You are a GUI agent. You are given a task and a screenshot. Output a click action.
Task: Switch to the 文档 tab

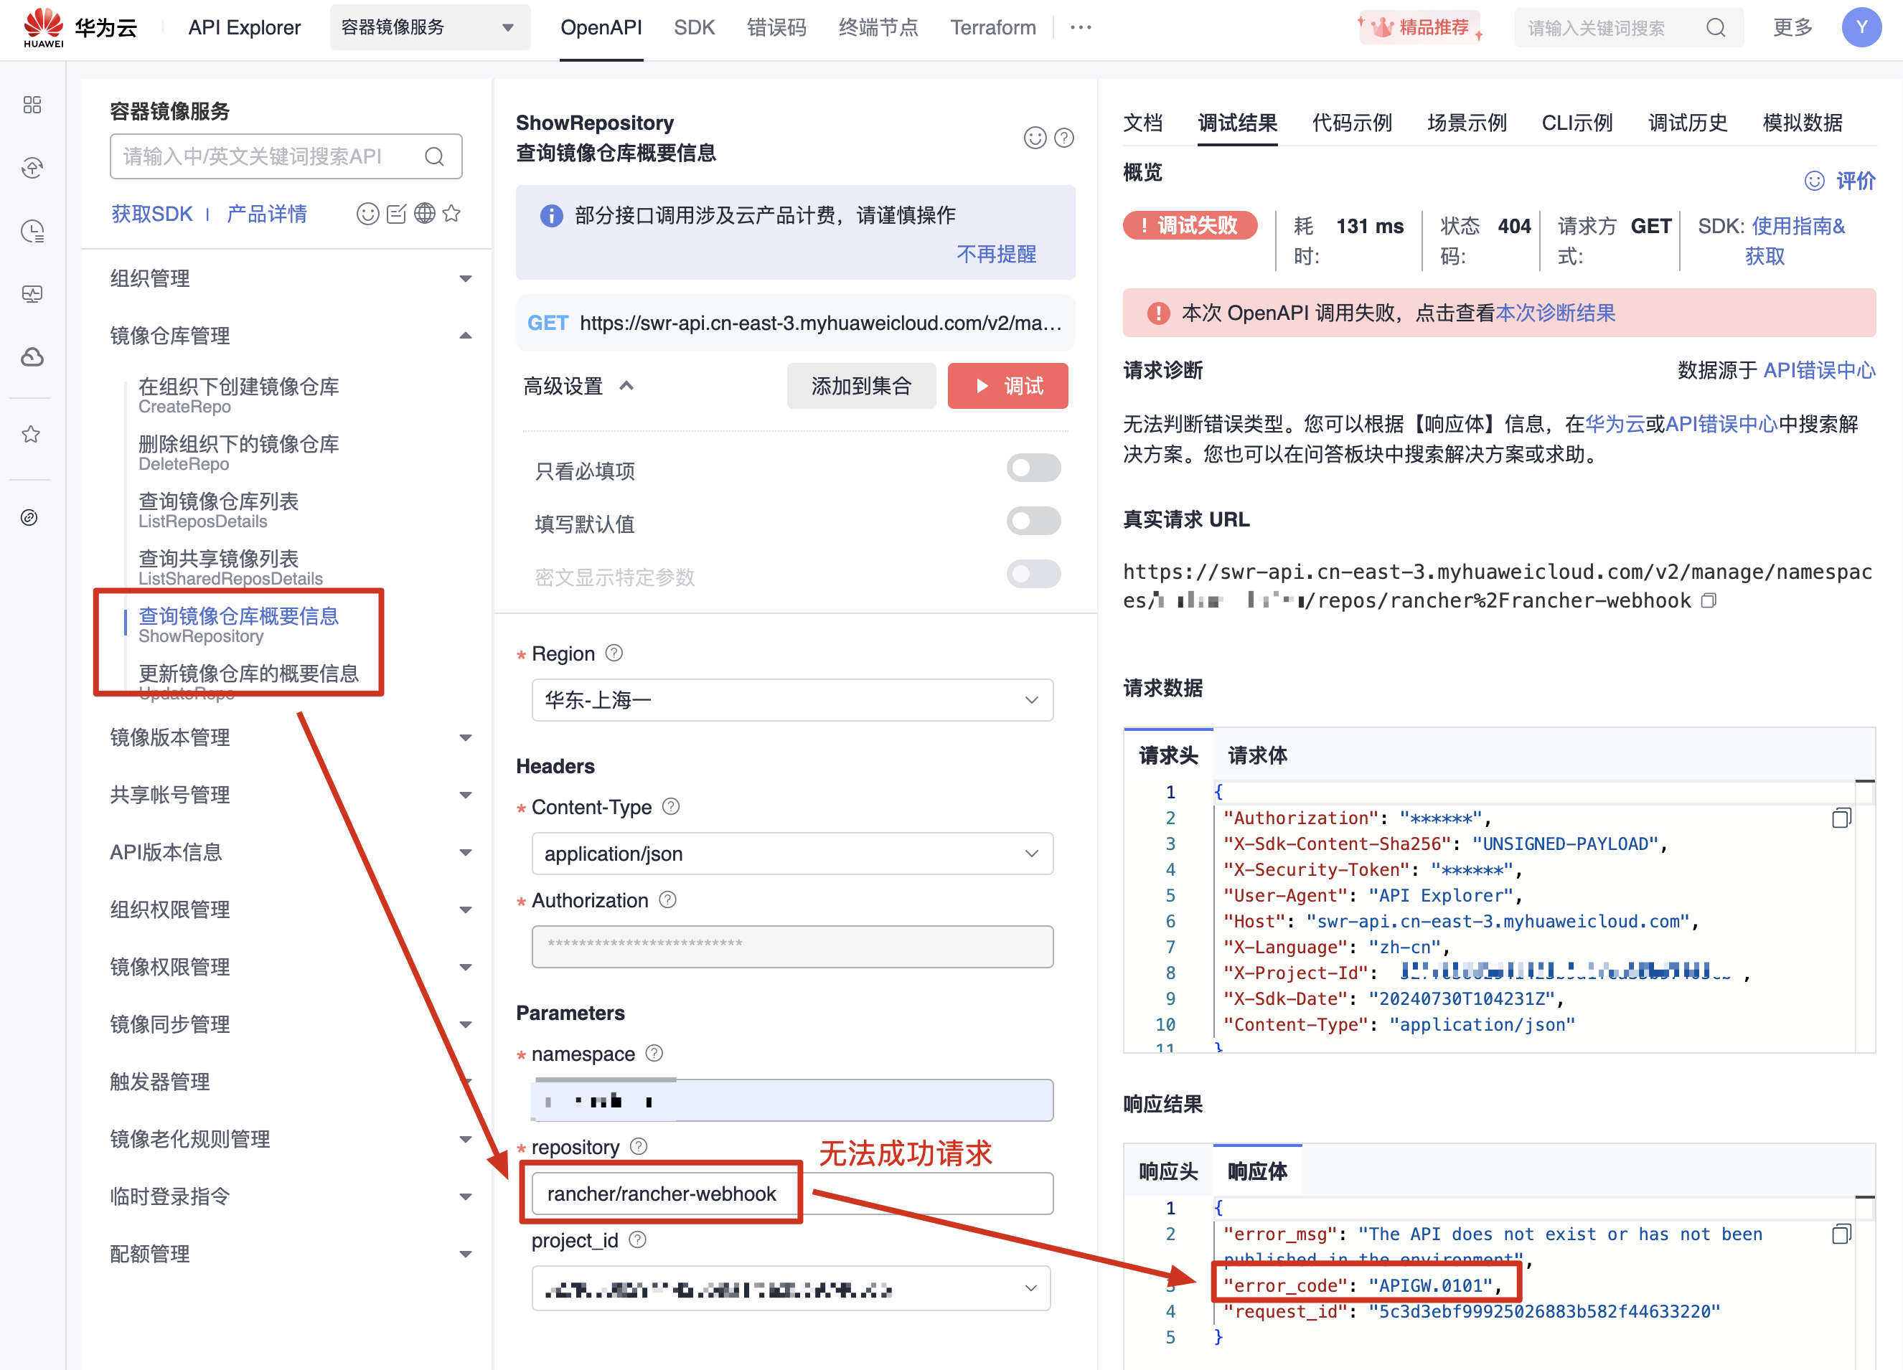click(x=1143, y=123)
